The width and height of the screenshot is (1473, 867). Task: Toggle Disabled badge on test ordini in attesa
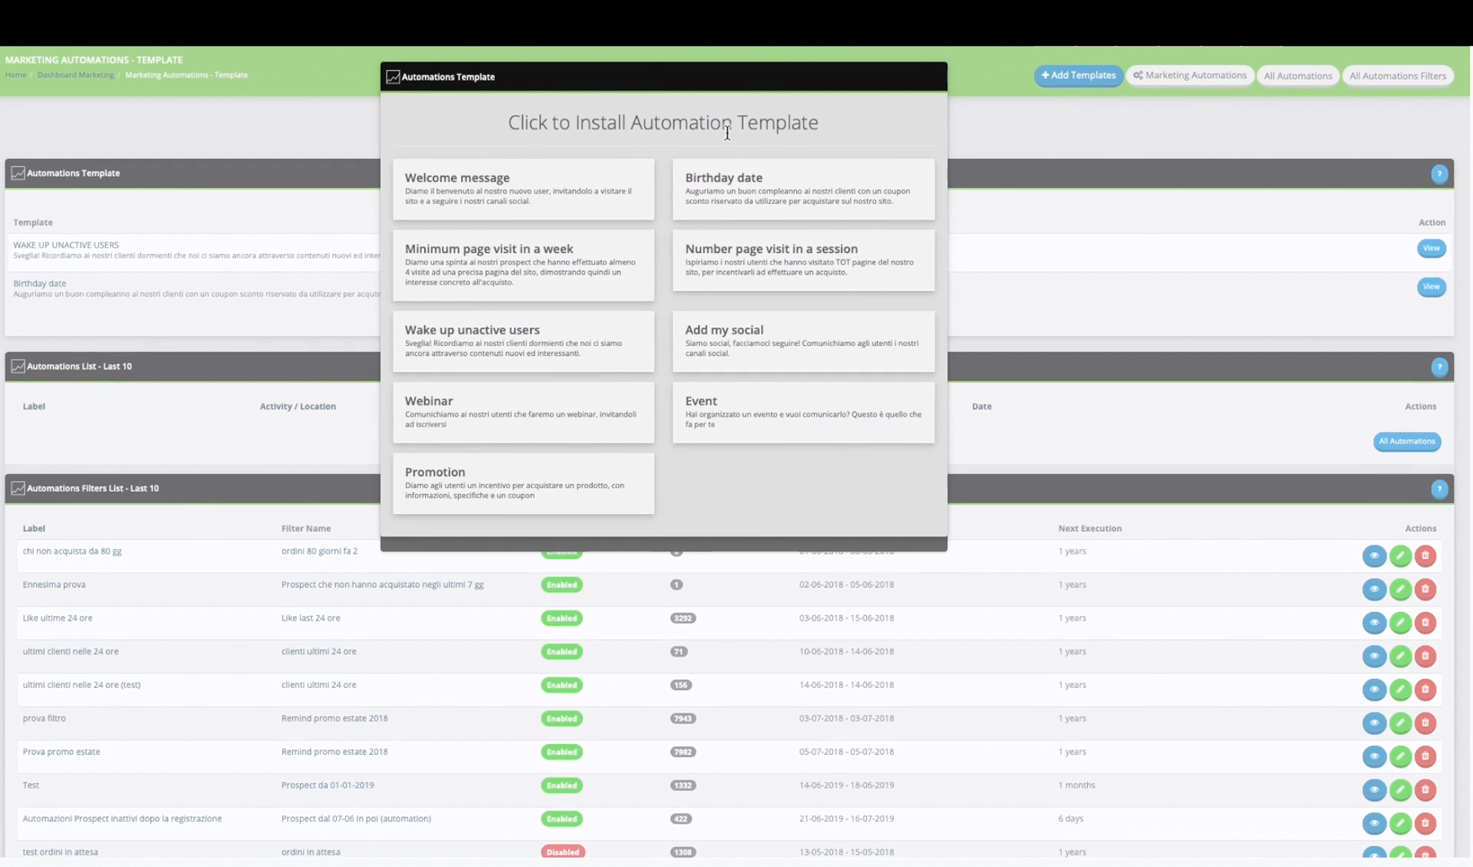point(562,852)
